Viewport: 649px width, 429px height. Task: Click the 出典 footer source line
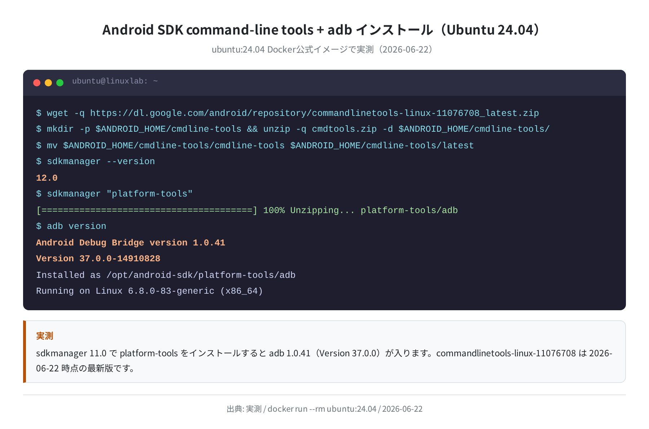click(x=324, y=409)
